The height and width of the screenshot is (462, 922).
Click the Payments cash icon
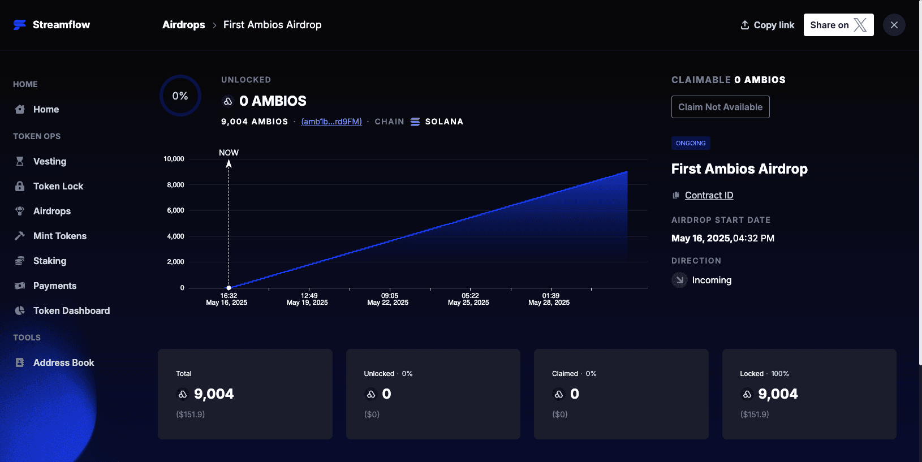click(20, 286)
